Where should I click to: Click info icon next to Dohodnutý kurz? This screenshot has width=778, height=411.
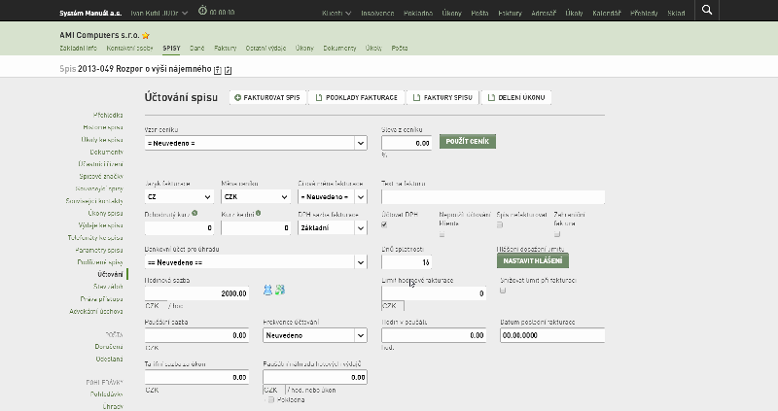point(194,213)
